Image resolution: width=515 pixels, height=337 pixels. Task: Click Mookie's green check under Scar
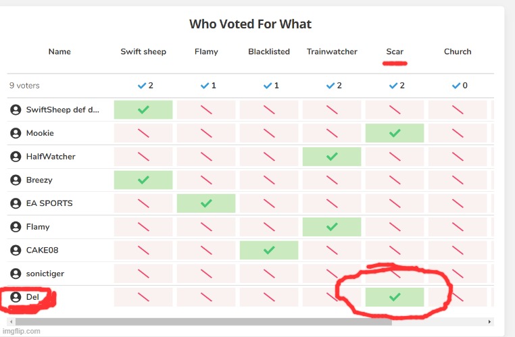coord(395,133)
